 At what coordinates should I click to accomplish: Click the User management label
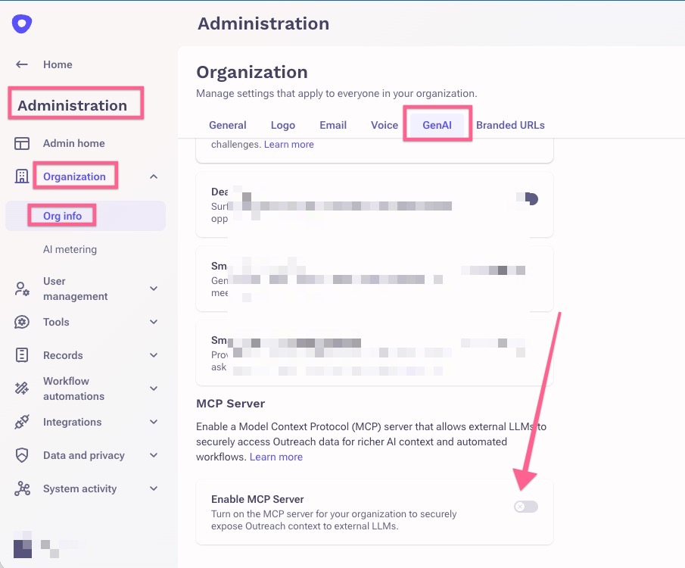tap(75, 289)
